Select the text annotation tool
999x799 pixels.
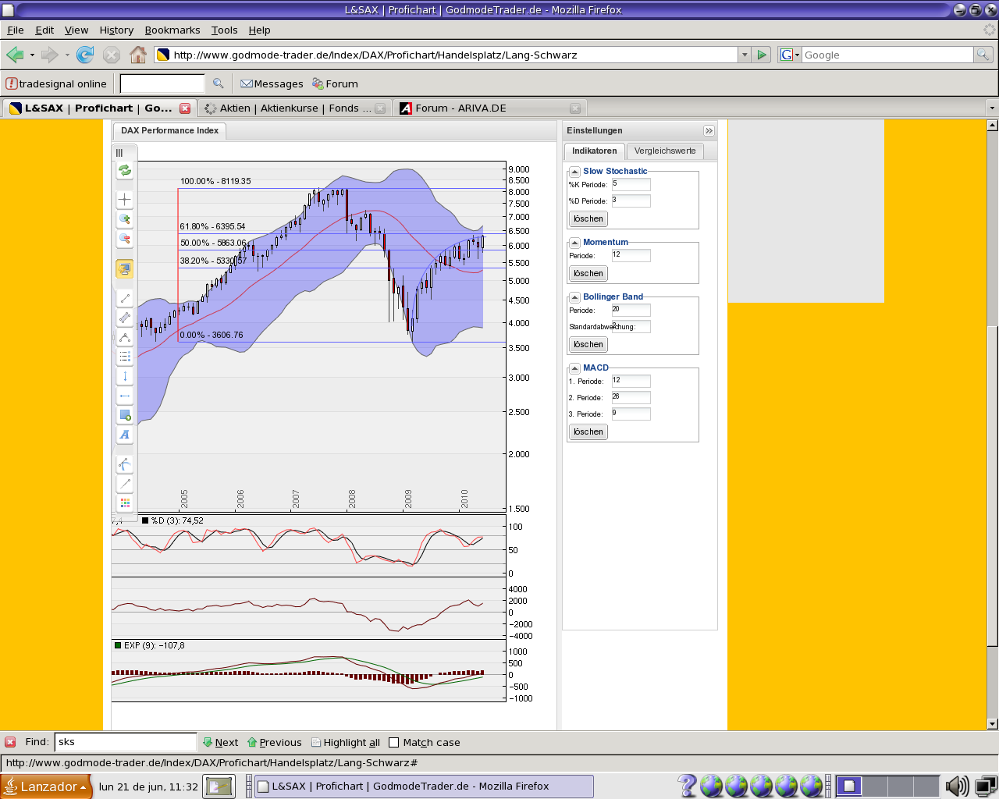click(x=124, y=435)
